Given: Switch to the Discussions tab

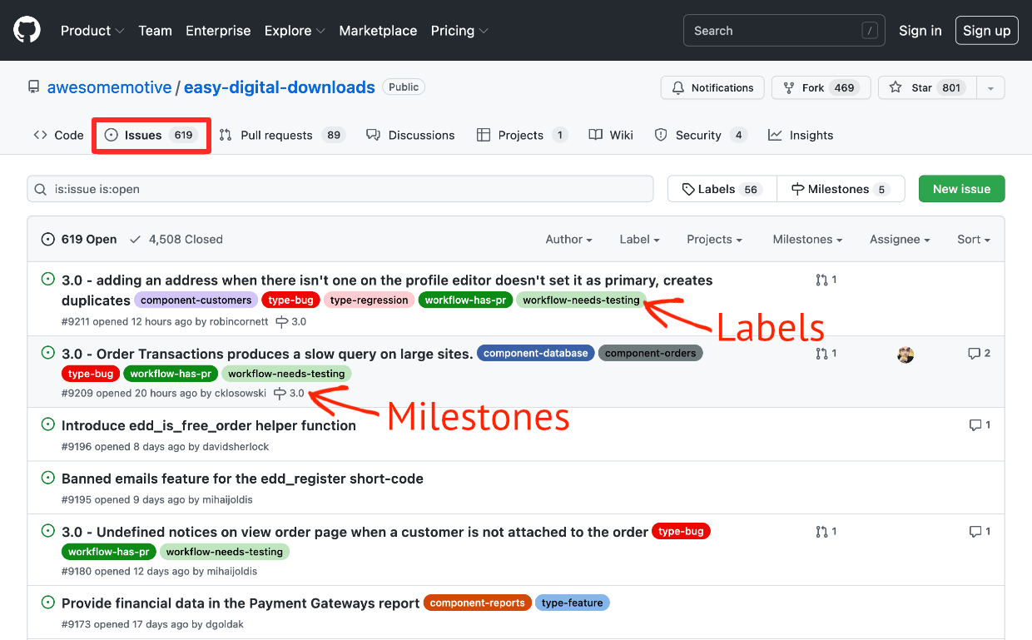Looking at the screenshot, I should (411, 136).
